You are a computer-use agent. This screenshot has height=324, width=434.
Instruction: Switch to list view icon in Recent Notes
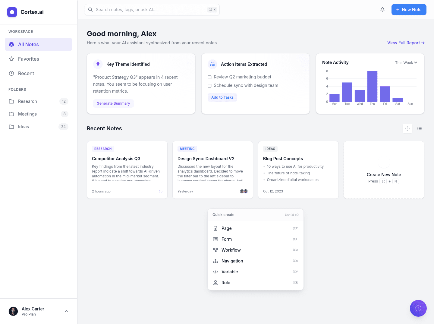[420, 129]
